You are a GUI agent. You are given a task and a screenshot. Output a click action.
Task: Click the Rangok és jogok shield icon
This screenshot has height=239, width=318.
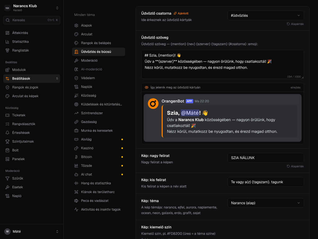7,87
